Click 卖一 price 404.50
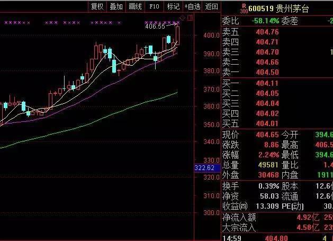This screenshot has height=241, width=333. 267,72
